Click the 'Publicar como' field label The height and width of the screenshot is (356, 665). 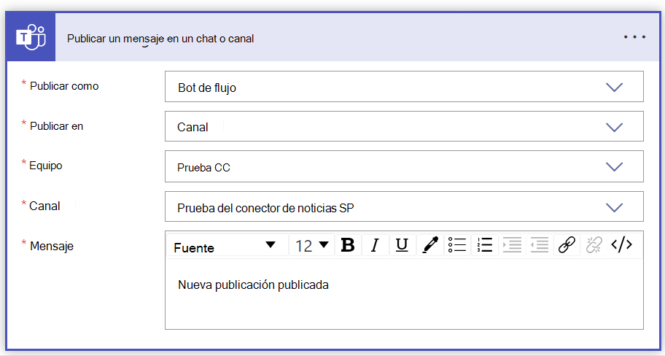(64, 85)
